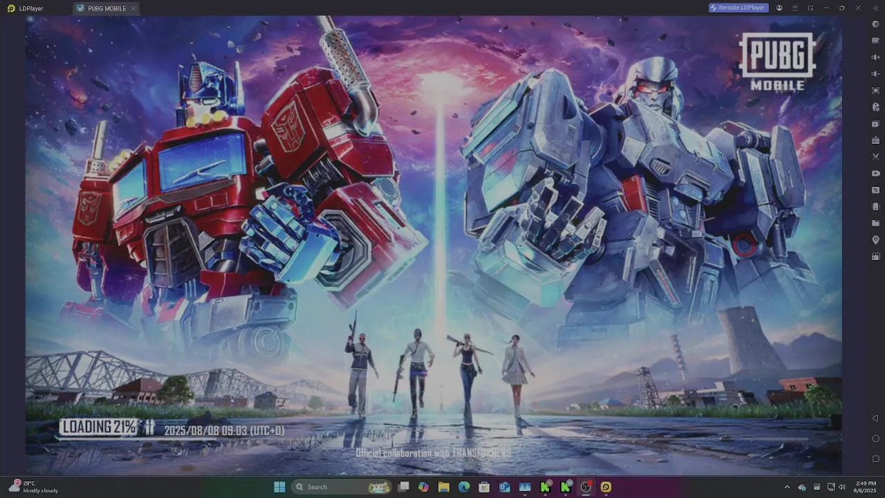Open synchronizer icon in sidebar
Screen dimensions: 885x498
point(875,190)
